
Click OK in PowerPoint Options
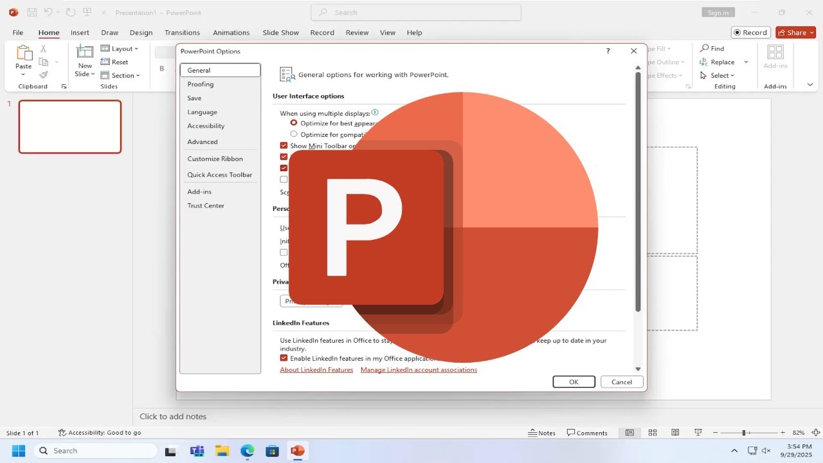[x=574, y=382]
